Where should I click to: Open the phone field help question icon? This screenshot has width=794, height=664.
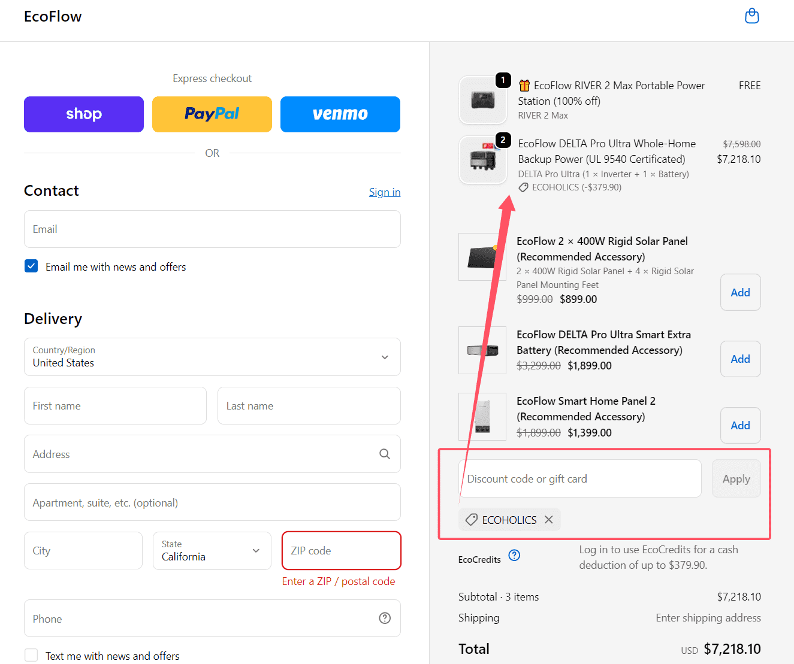[385, 618]
